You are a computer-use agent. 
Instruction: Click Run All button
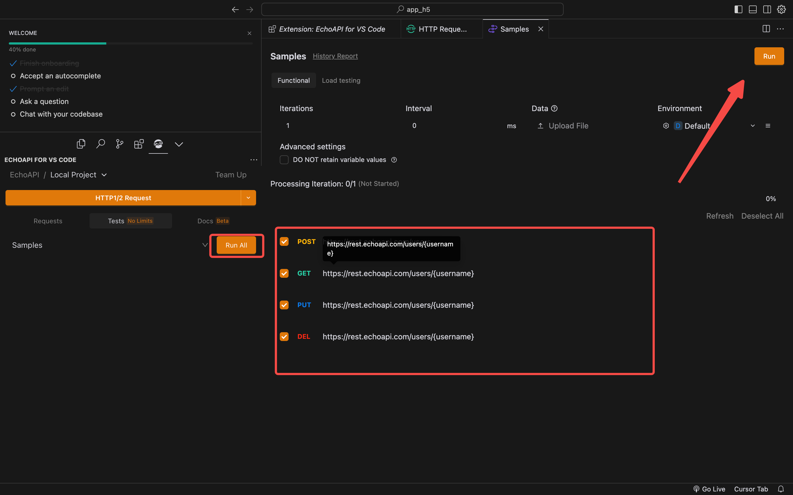[236, 245]
